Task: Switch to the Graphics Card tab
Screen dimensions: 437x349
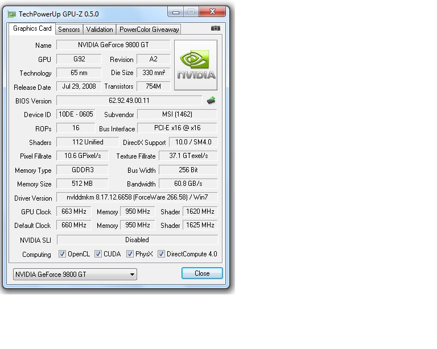Action: coord(32,28)
